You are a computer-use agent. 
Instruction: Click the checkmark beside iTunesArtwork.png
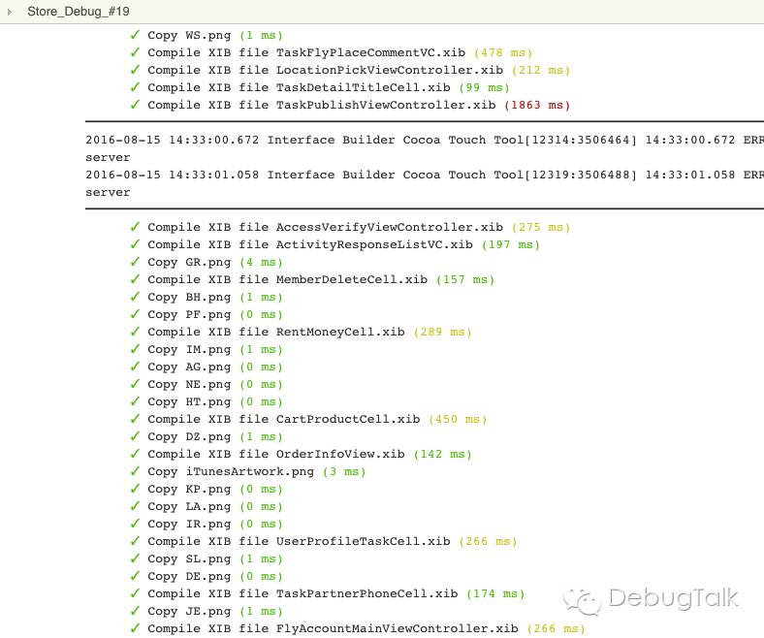pos(135,471)
